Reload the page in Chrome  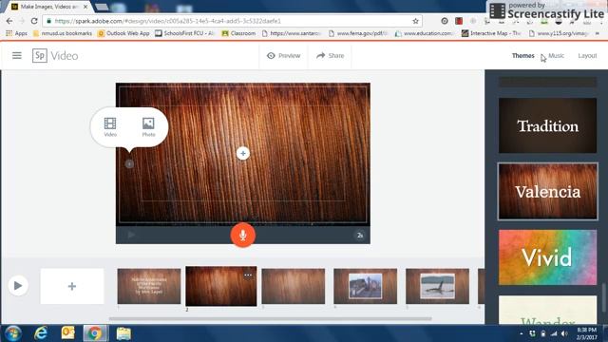coord(34,21)
